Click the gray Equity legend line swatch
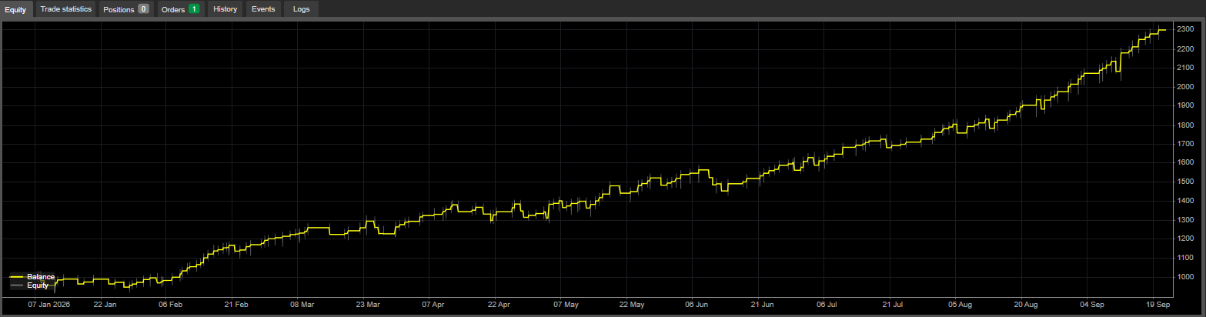Image resolution: width=1206 pixels, height=317 pixels. click(16, 285)
